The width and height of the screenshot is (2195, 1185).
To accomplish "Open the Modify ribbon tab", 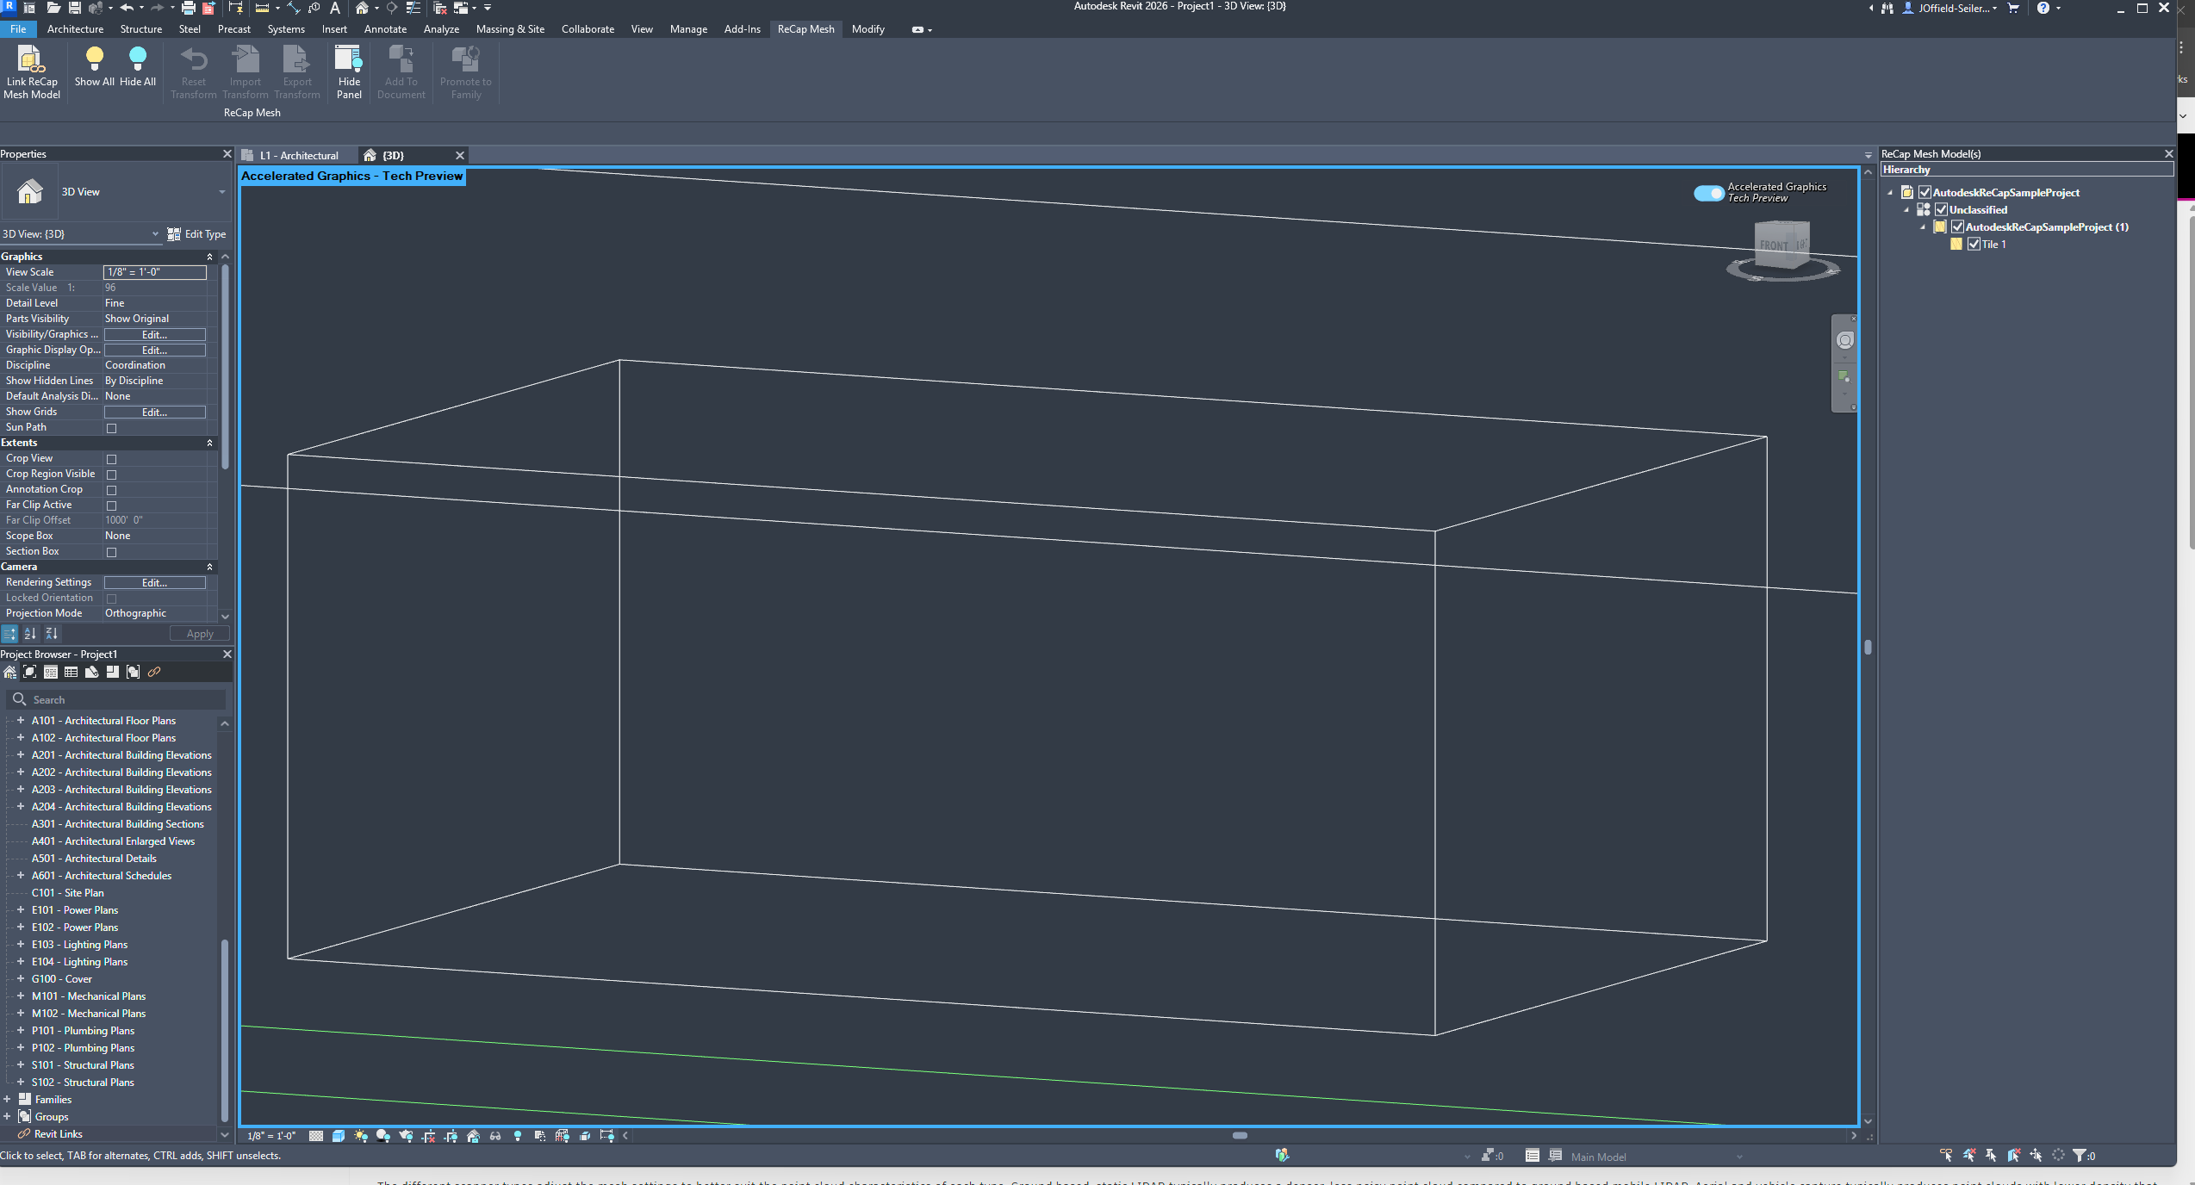I will click(x=867, y=29).
